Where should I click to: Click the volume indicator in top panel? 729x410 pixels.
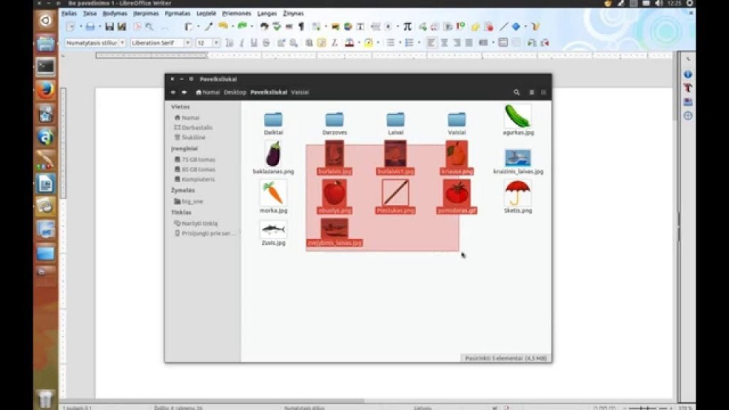659,4
